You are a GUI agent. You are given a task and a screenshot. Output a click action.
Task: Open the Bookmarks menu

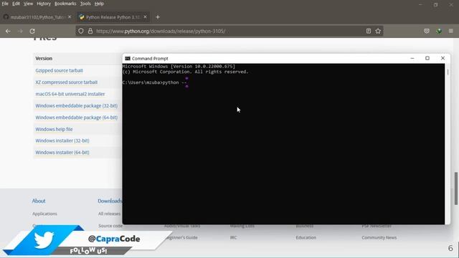coord(65,4)
